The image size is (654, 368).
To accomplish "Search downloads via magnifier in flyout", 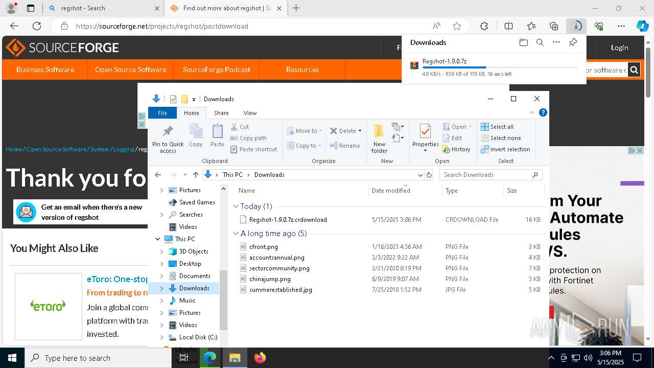I will tap(540, 42).
